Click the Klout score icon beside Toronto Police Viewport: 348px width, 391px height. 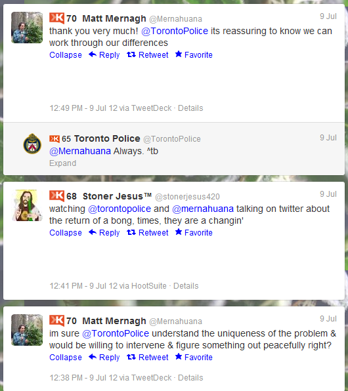click(54, 138)
